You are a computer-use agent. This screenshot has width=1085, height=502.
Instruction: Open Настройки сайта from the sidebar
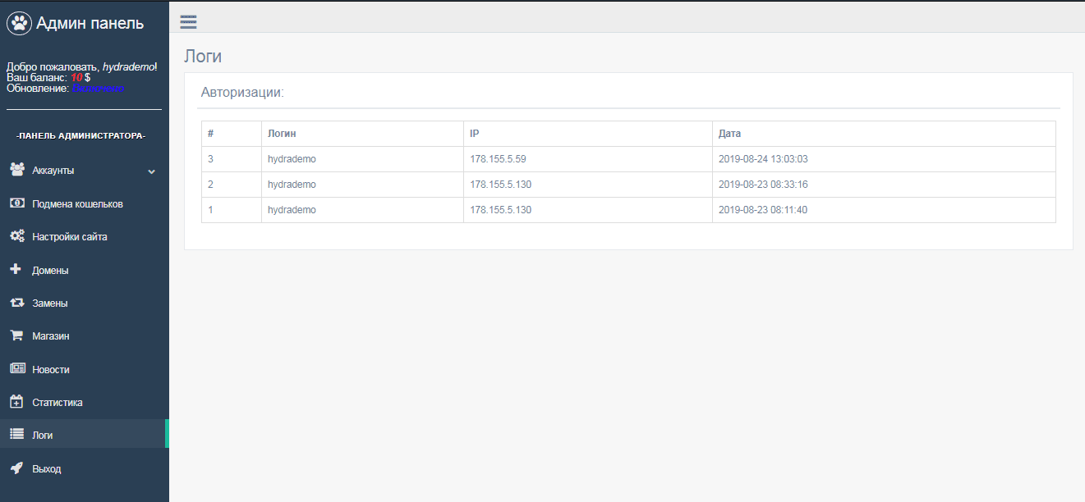pos(70,237)
